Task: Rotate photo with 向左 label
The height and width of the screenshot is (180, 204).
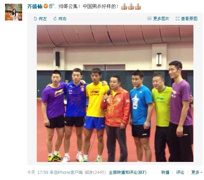Action: 43,19
